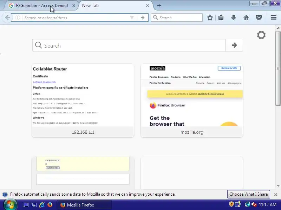
Task: Open the address bar history dropdown
Action: (x=132, y=18)
